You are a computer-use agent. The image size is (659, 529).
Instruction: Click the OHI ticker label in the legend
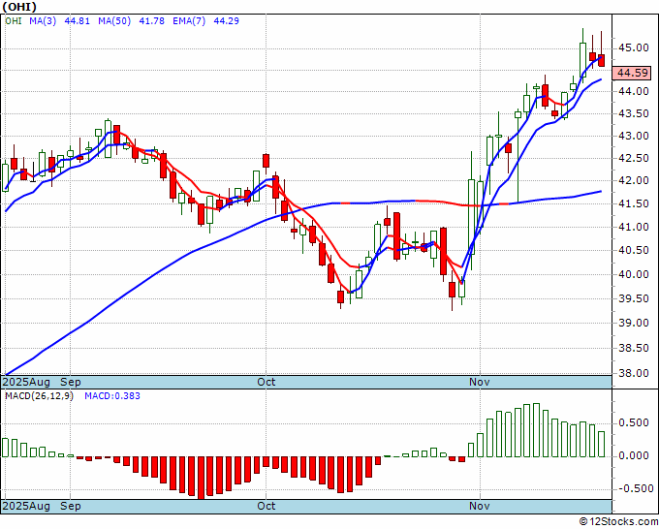pos(14,20)
